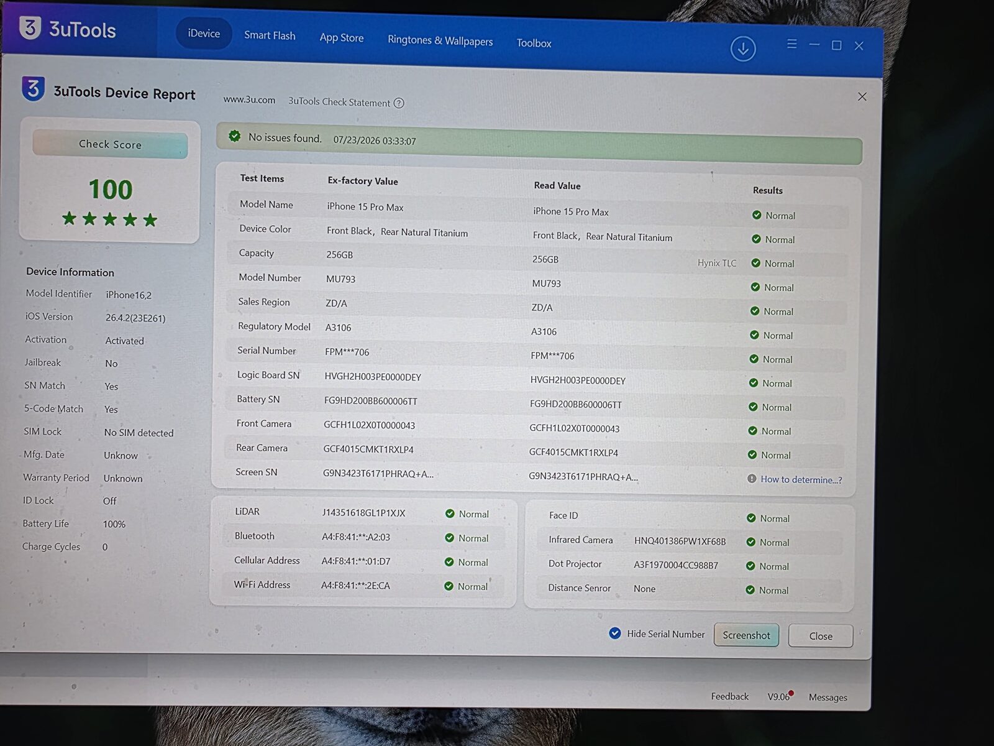Click Model Name row's Normal check icon

(757, 215)
